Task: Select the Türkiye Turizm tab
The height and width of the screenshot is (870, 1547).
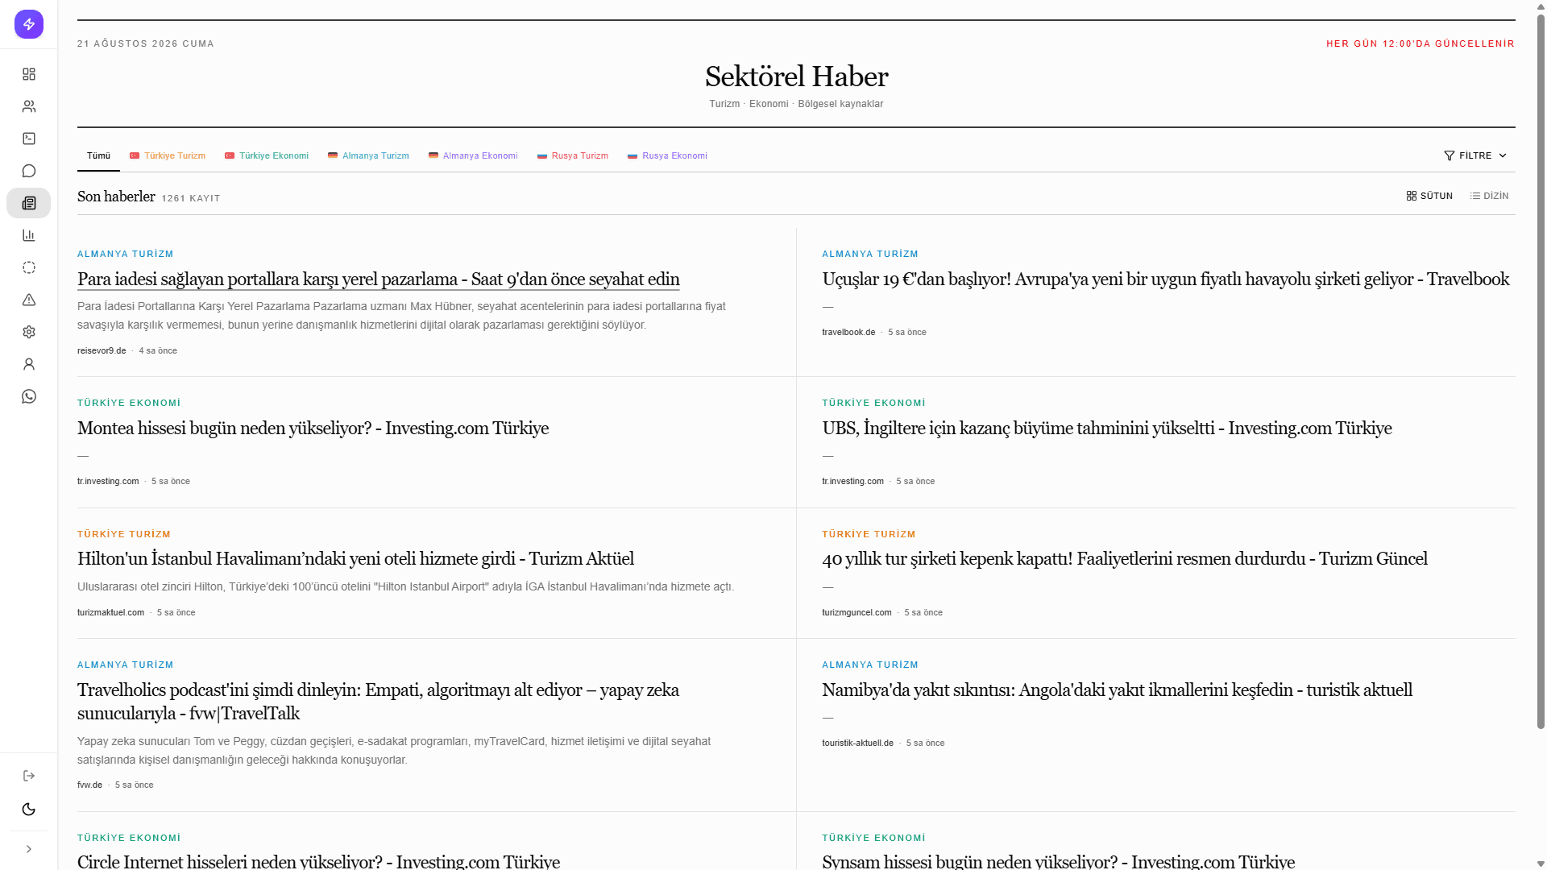Action: pyautogui.click(x=168, y=155)
